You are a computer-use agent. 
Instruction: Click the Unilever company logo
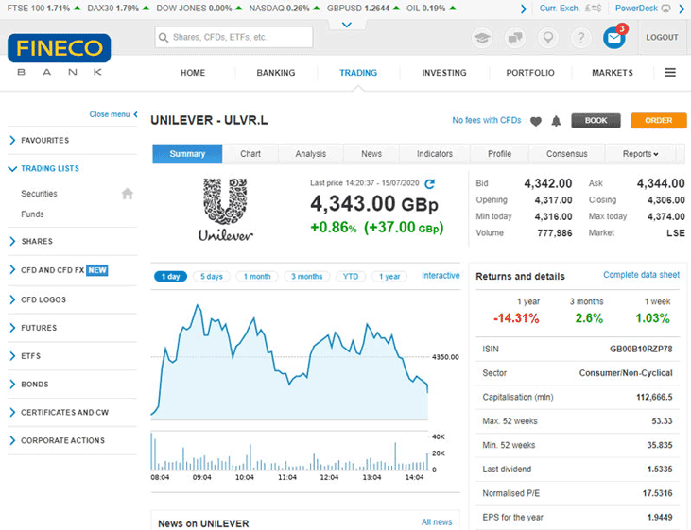click(226, 210)
